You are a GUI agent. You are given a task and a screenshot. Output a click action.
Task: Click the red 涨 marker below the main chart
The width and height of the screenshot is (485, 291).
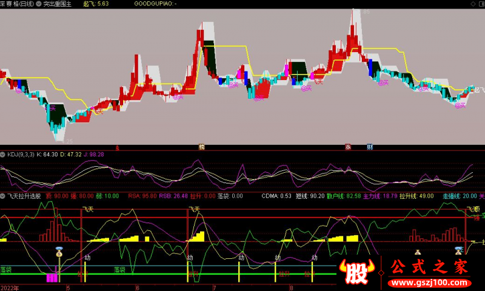pos(349,147)
